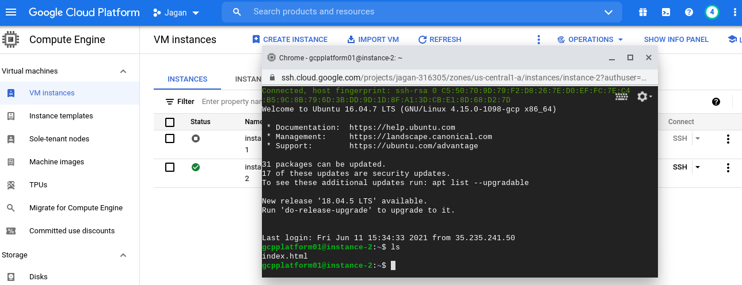Open the help question mark icon in header
This screenshot has height=285, width=742.
689,12
